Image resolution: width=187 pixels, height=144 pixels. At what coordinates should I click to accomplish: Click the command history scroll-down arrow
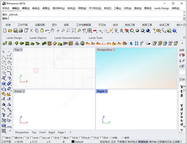tap(184, 15)
